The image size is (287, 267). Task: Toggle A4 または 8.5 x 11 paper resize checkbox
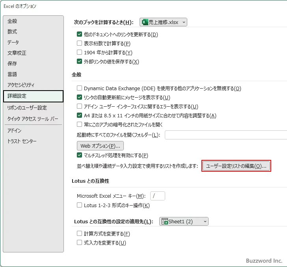79,115
